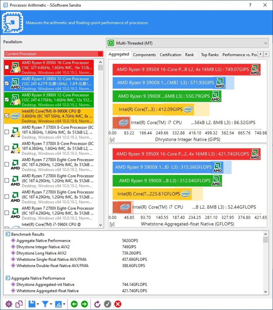
Task: Click the large Processor Arithmetic sigma chip icon
Action: pyautogui.click(x=12, y=22)
